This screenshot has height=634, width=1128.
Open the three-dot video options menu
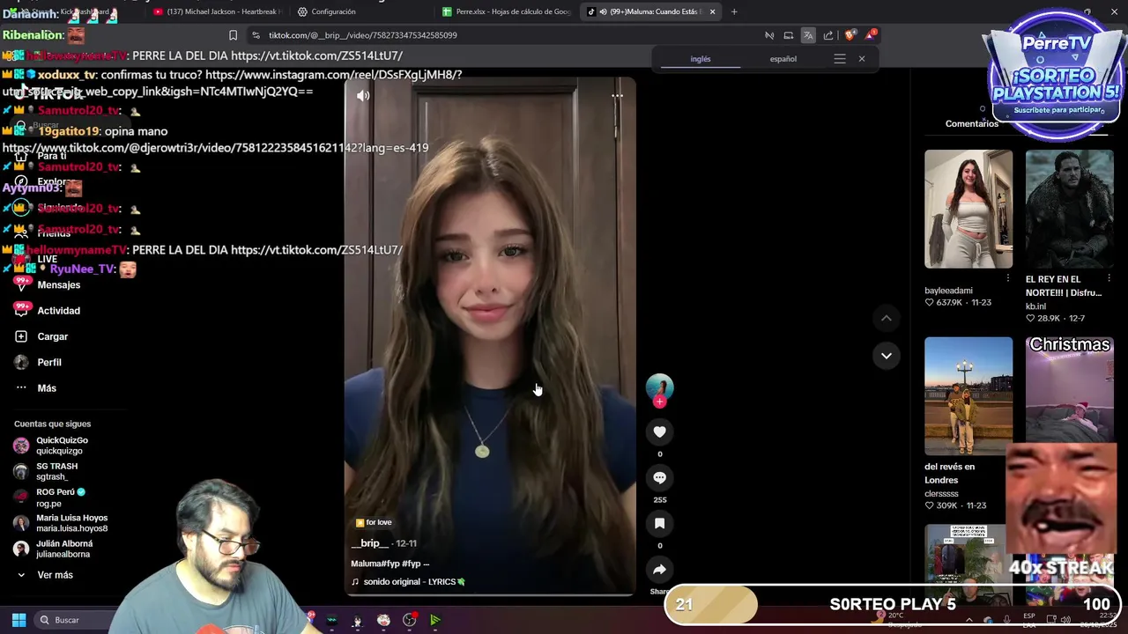[x=617, y=95]
